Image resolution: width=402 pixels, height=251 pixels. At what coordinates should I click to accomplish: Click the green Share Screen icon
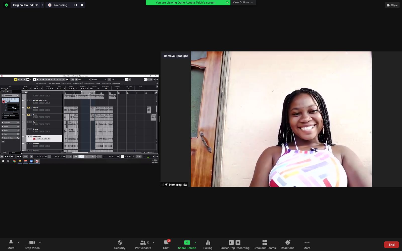pyautogui.click(x=187, y=242)
